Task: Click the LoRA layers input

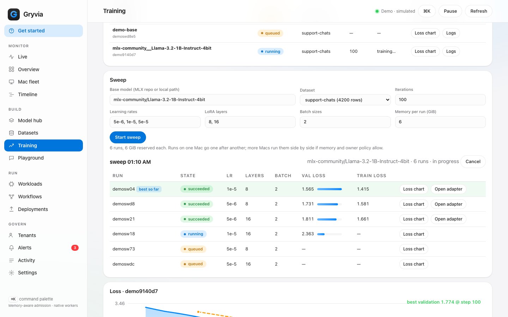Action: [x=250, y=122]
